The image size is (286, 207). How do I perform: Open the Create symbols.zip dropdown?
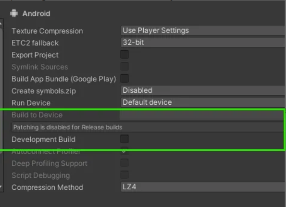click(203, 90)
